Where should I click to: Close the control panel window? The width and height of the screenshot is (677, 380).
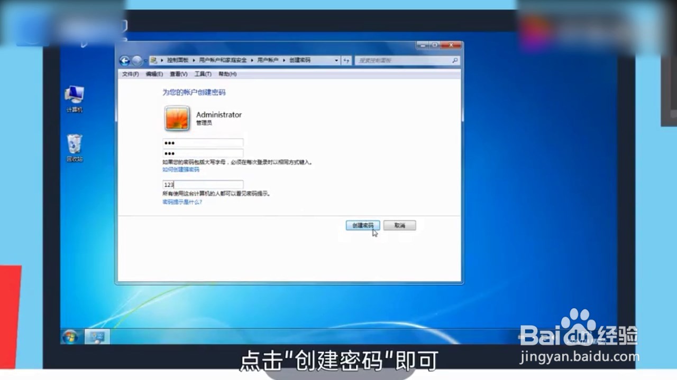[x=451, y=45]
